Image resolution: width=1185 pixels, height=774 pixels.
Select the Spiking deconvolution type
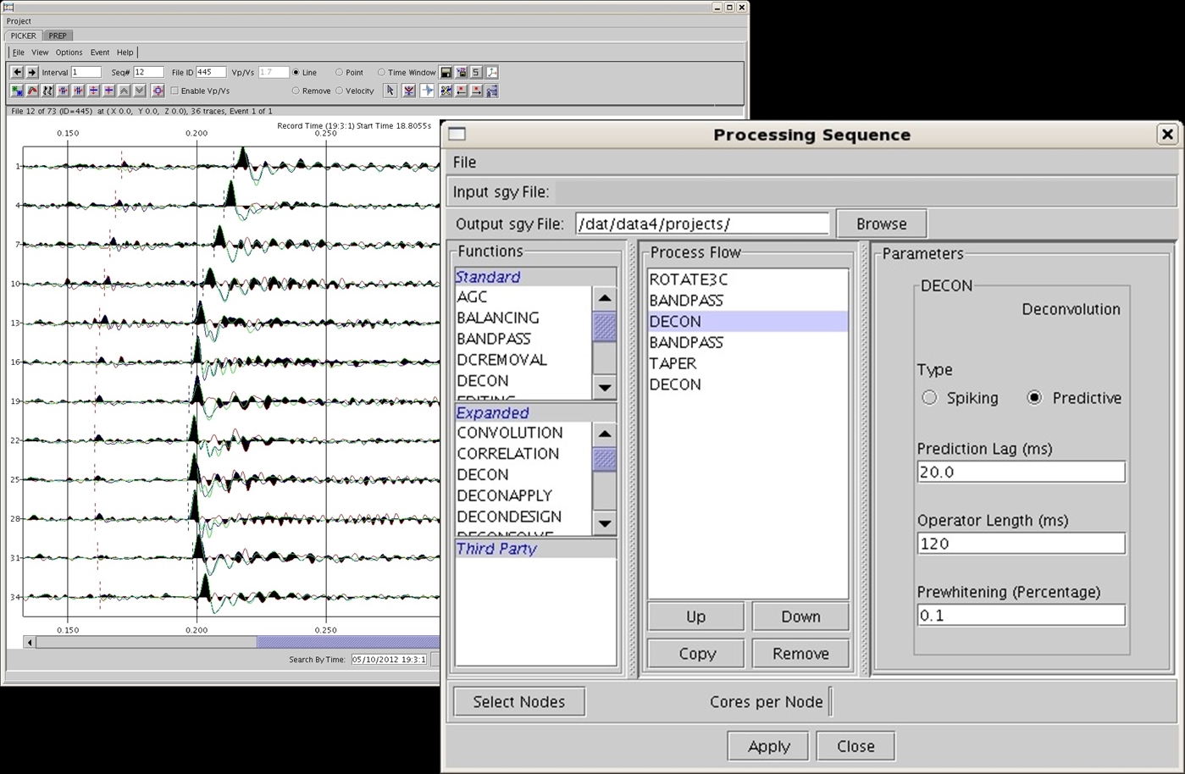[930, 398]
